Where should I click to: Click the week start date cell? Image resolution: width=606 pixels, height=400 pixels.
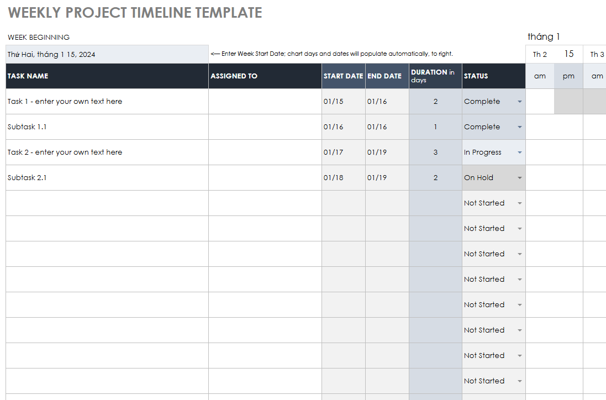coord(107,54)
